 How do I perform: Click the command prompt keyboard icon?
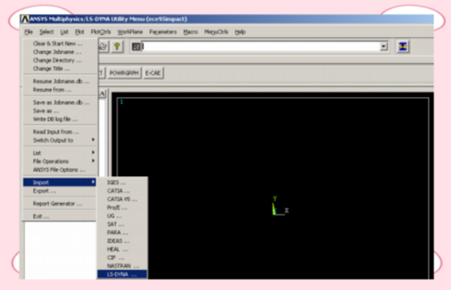click(136, 47)
